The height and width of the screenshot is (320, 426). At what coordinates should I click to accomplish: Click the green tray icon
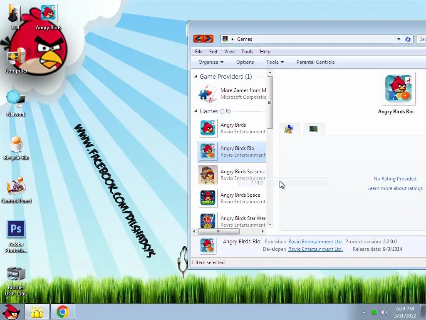point(374,312)
